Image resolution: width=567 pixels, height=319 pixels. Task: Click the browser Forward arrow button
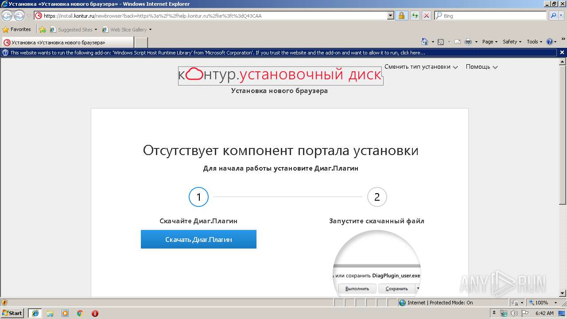click(19, 16)
